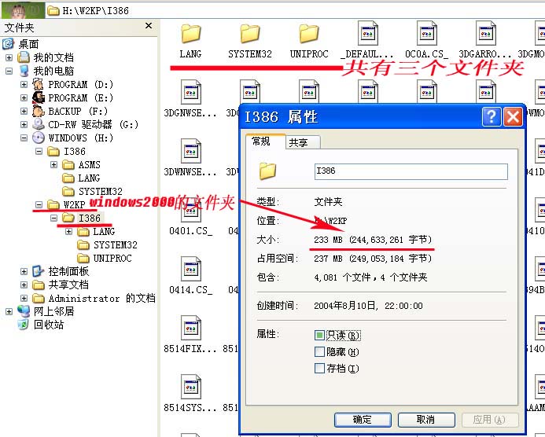Select the 3DGNWSE... file icon
545x437 pixels.
[191, 93]
